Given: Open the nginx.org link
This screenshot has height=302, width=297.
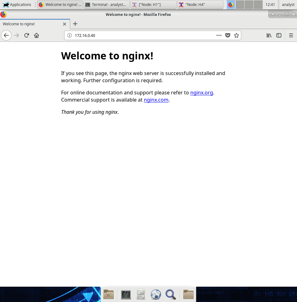Looking at the screenshot, I should [202, 93].
